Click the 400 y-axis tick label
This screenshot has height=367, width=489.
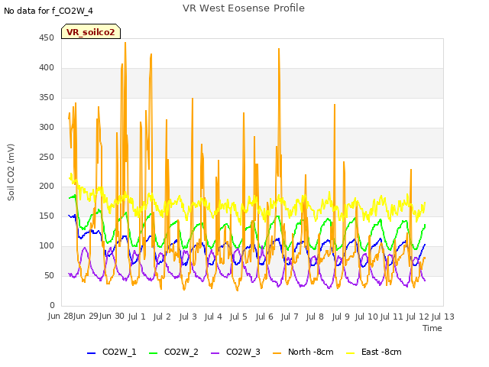47,67
